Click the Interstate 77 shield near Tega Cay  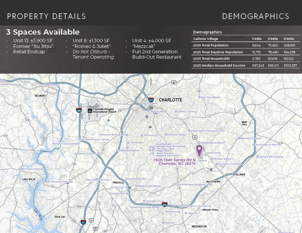point(84,222)
